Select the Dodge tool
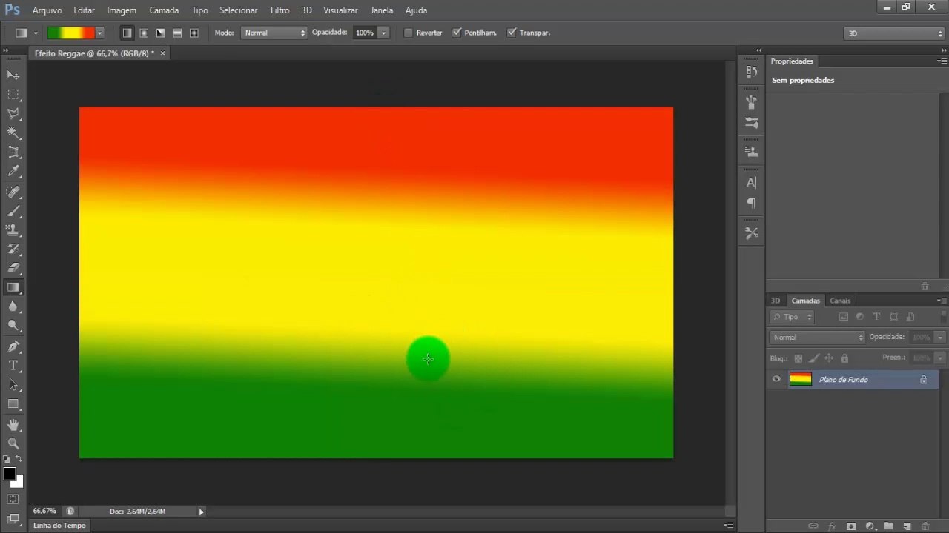 [x=13, y=326]
